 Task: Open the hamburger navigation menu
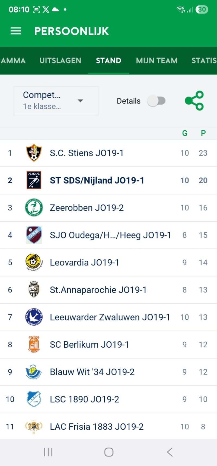(x=16, y=31)
